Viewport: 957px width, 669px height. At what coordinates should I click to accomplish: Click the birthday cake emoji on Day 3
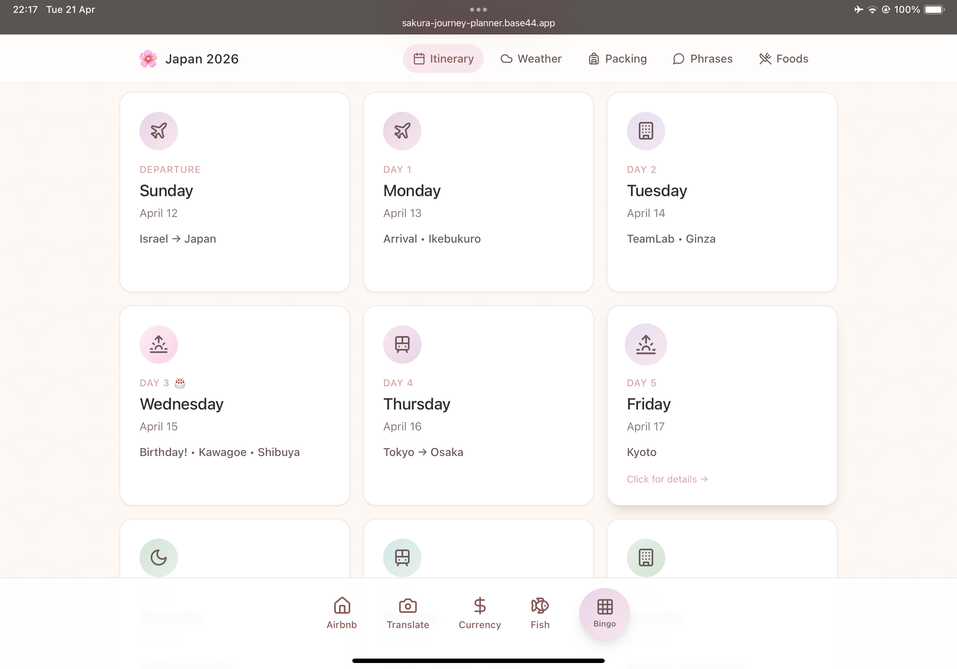[180, 383]
